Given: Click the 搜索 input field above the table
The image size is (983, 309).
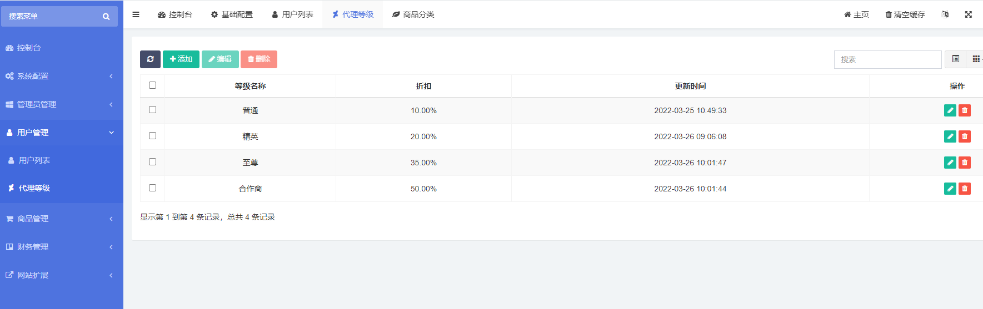Looking at the screenshot, I should click(887, 59).
